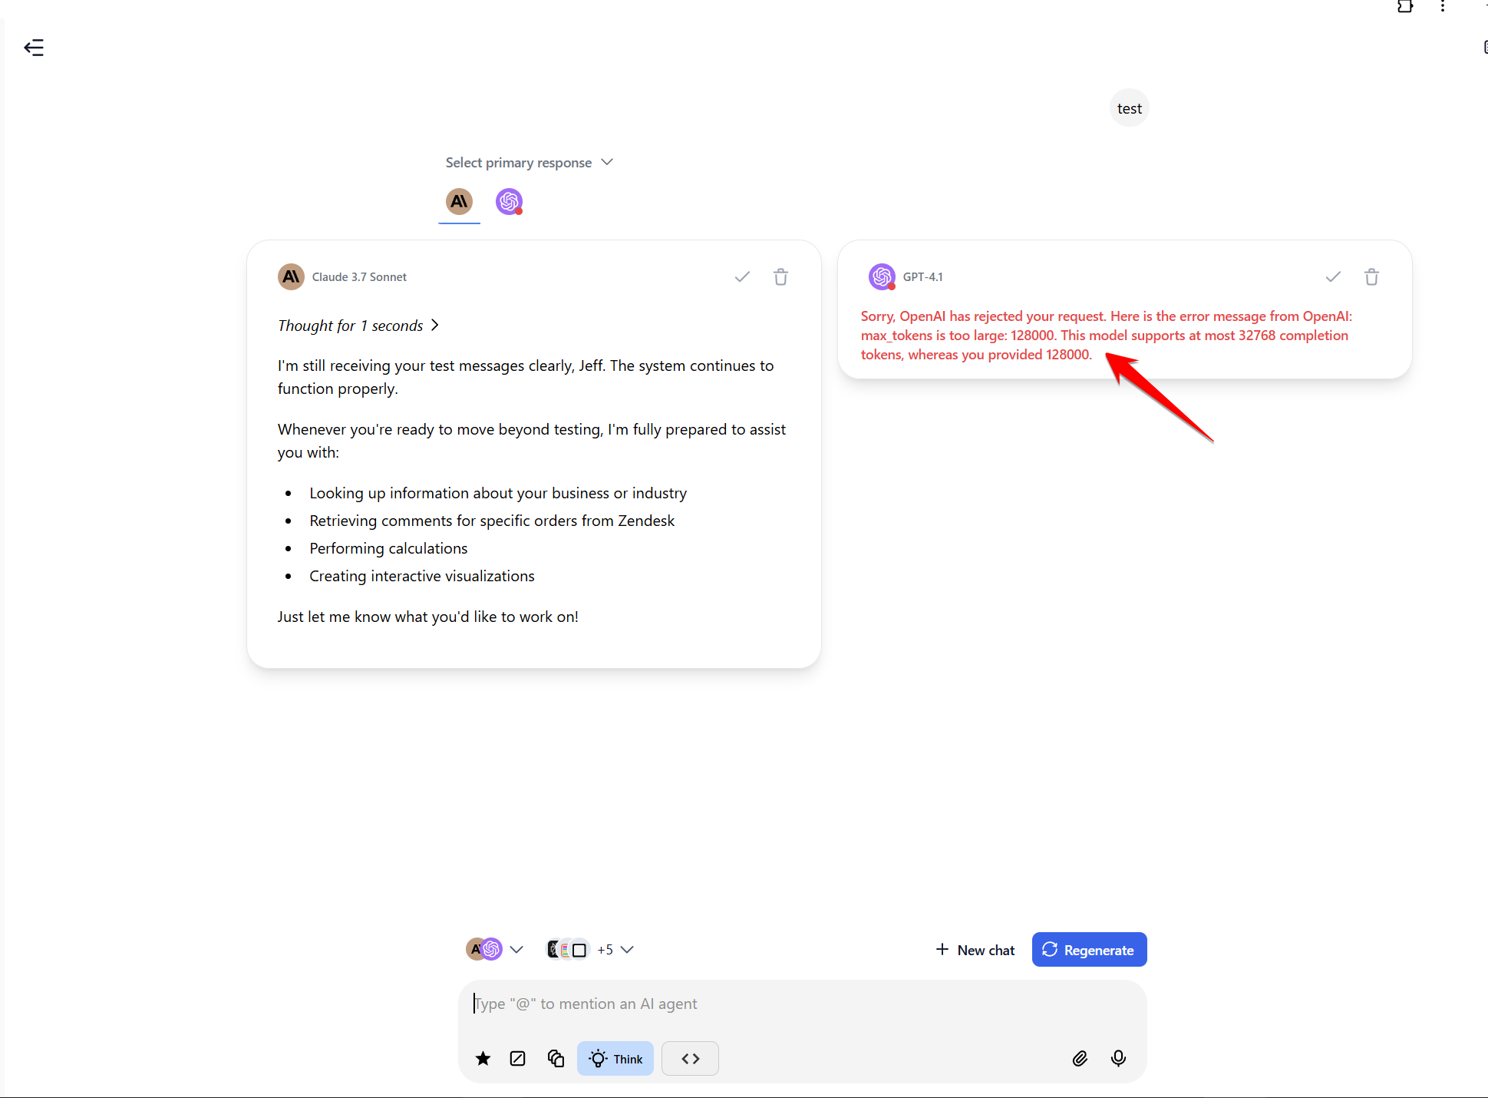
Task: Click the bullet 'Looking up information about your business'
Action: [x=498, y=493]
